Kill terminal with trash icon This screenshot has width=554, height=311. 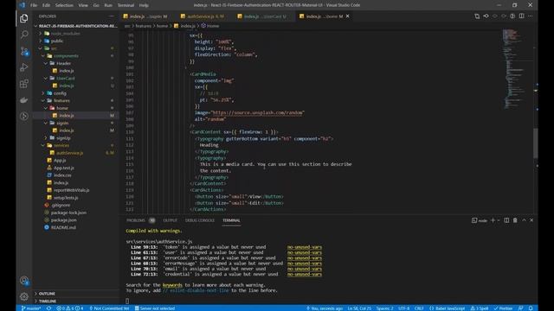(x=515, y=220)
